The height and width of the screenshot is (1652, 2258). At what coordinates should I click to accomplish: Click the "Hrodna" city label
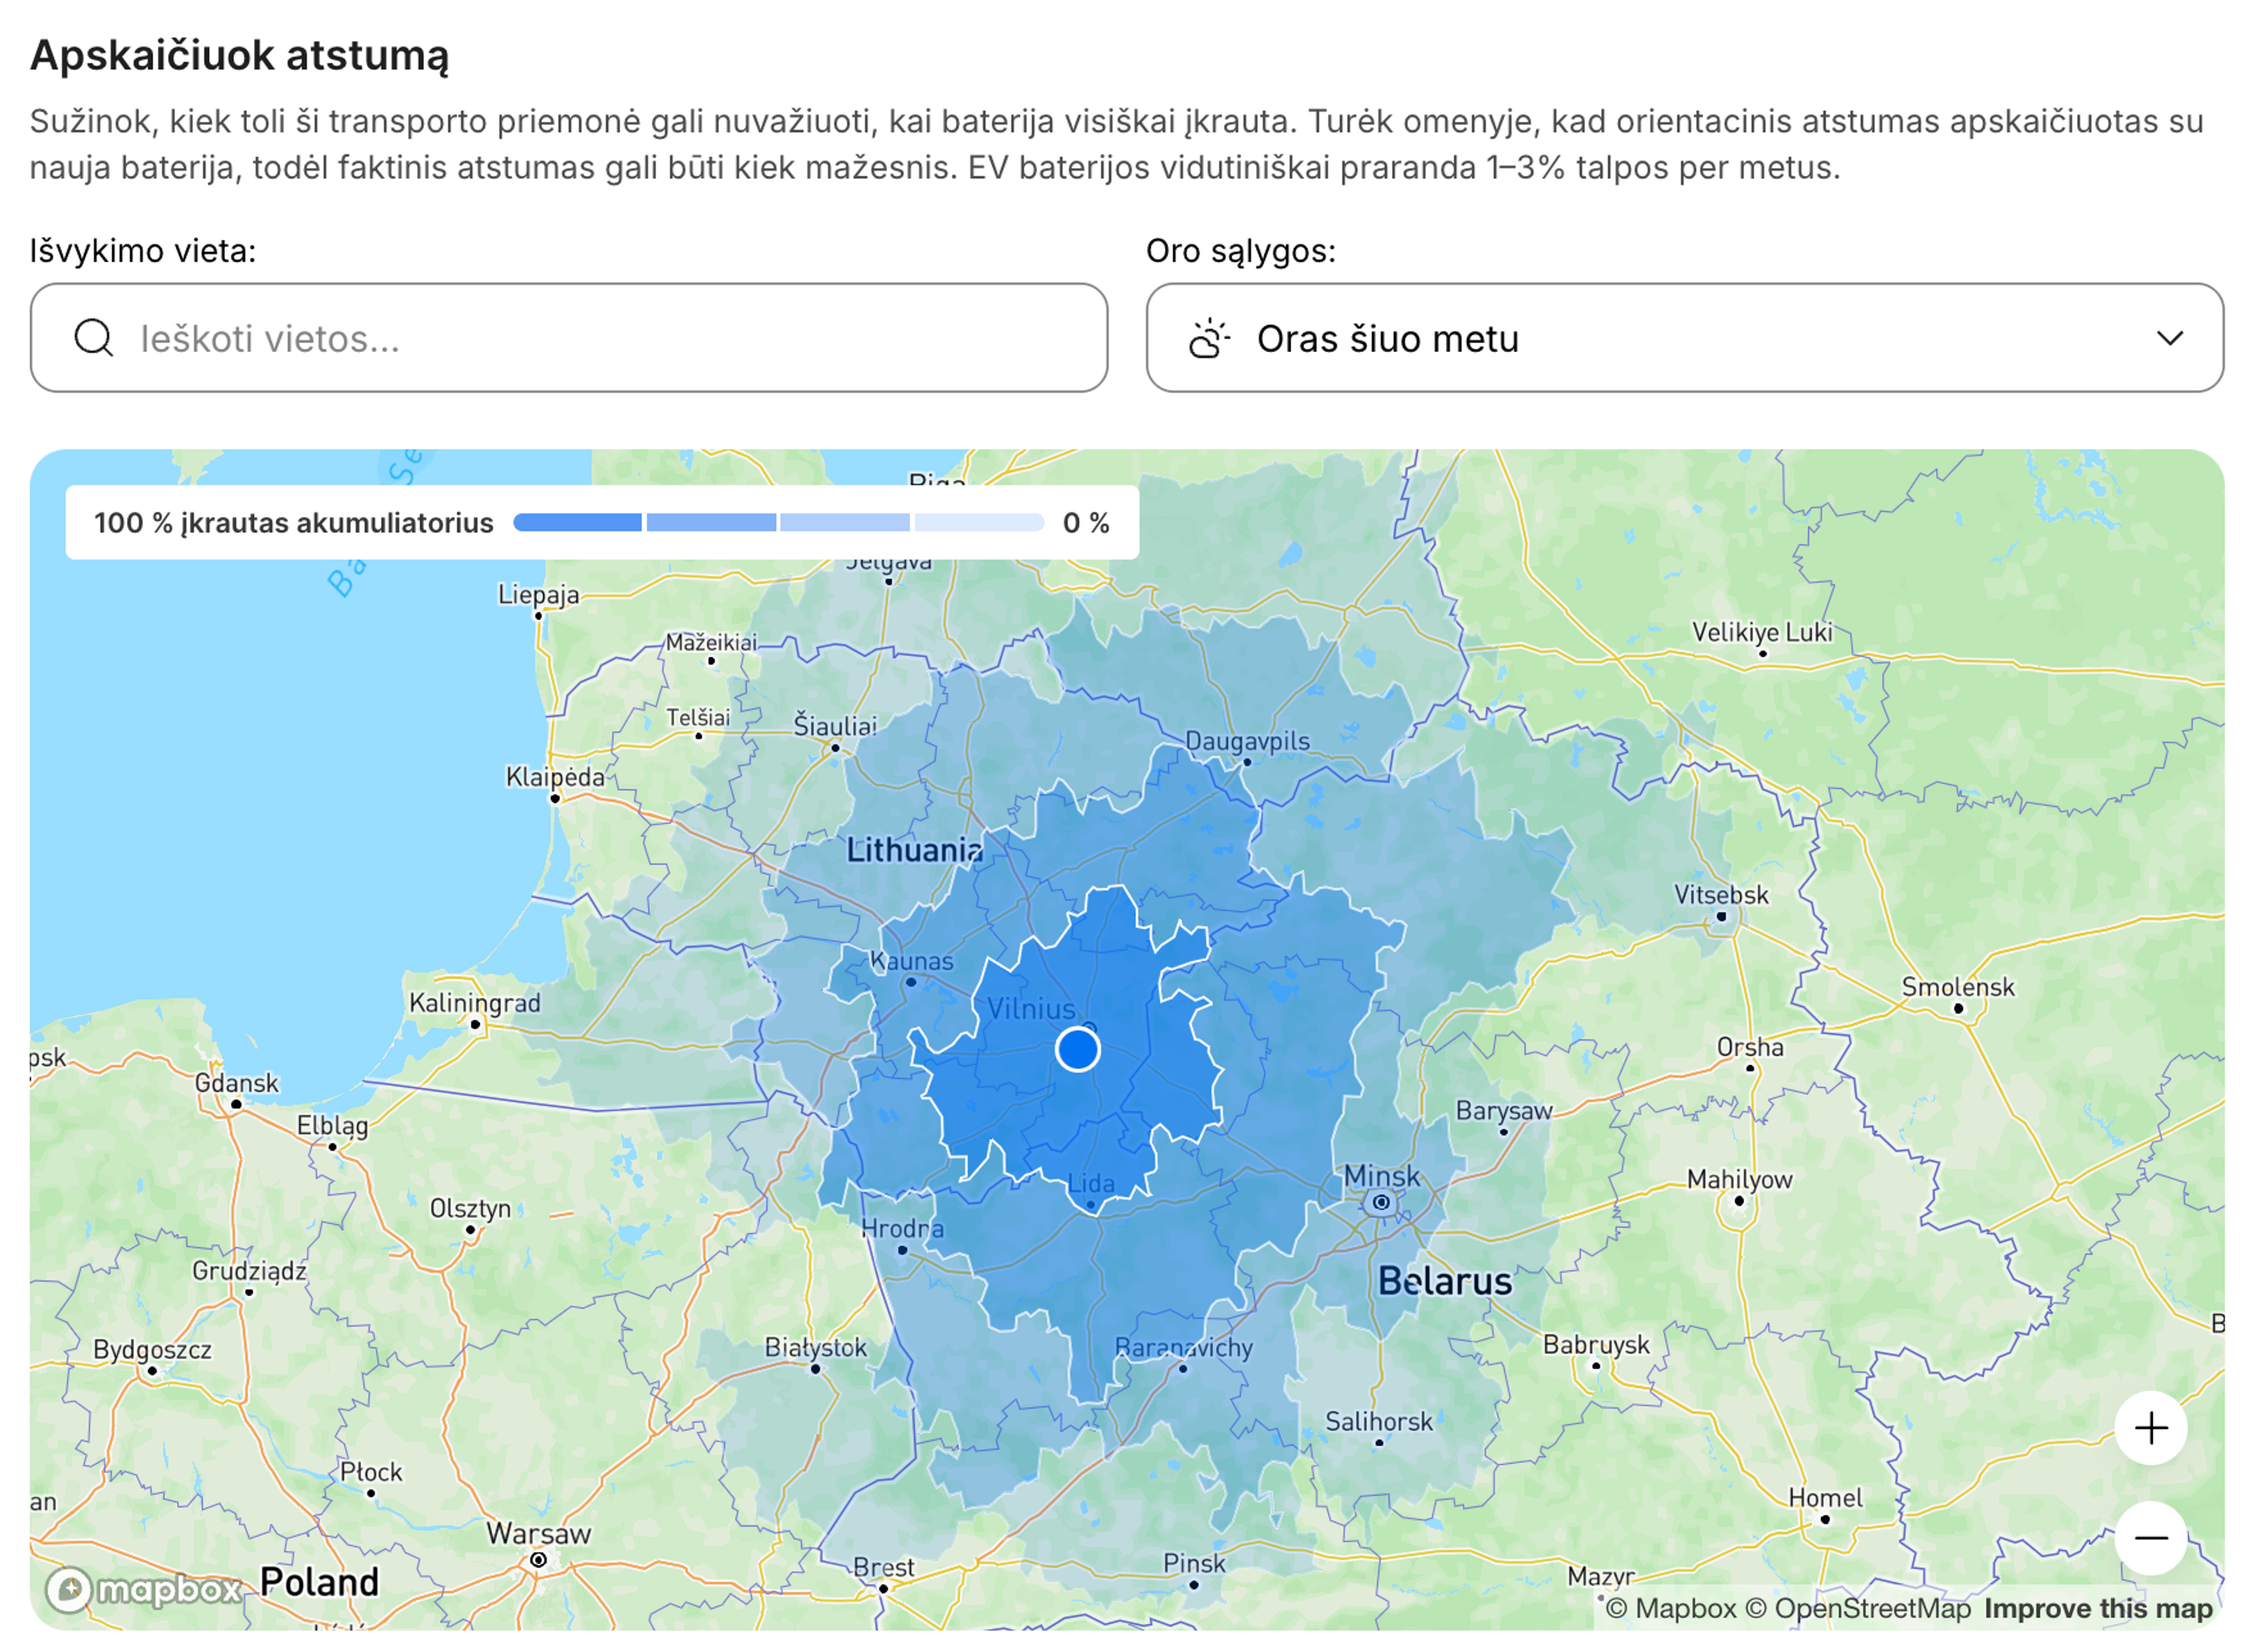pos(902,1228)
